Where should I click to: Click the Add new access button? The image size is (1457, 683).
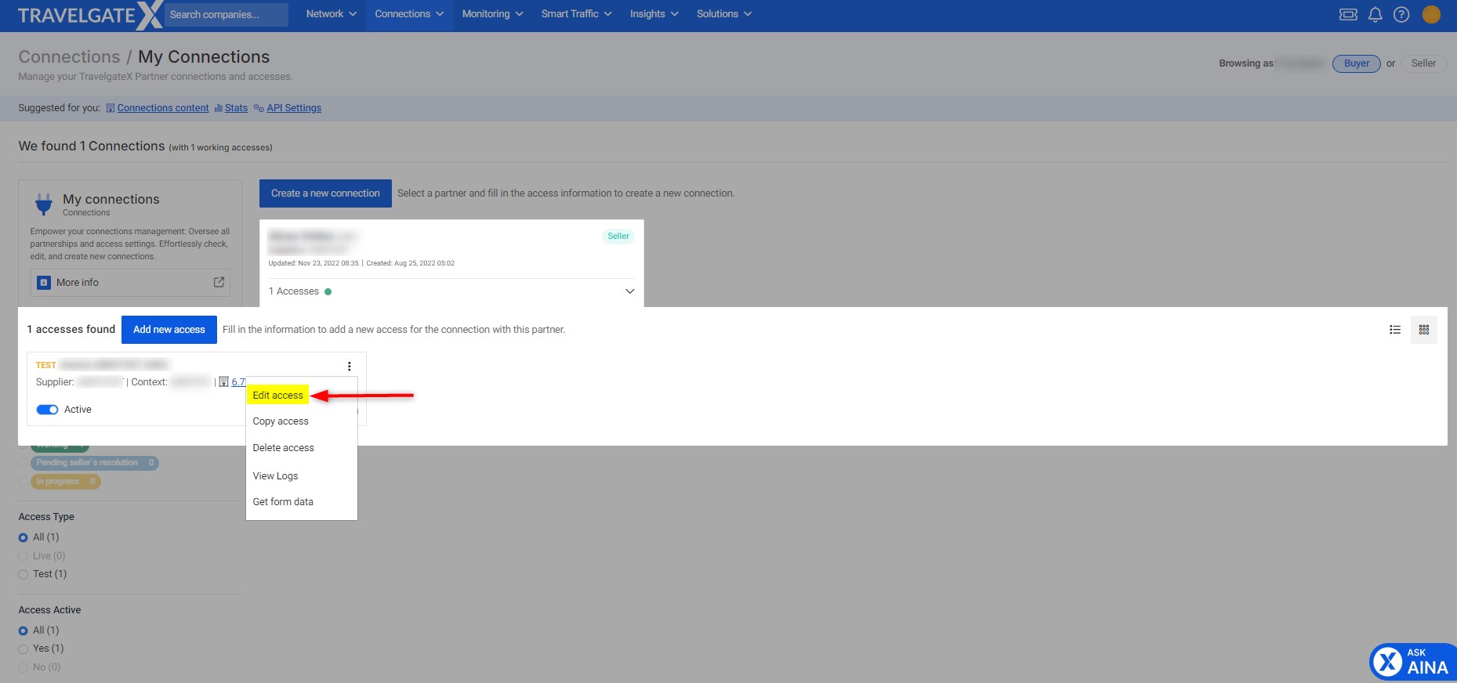click(169, 330)
